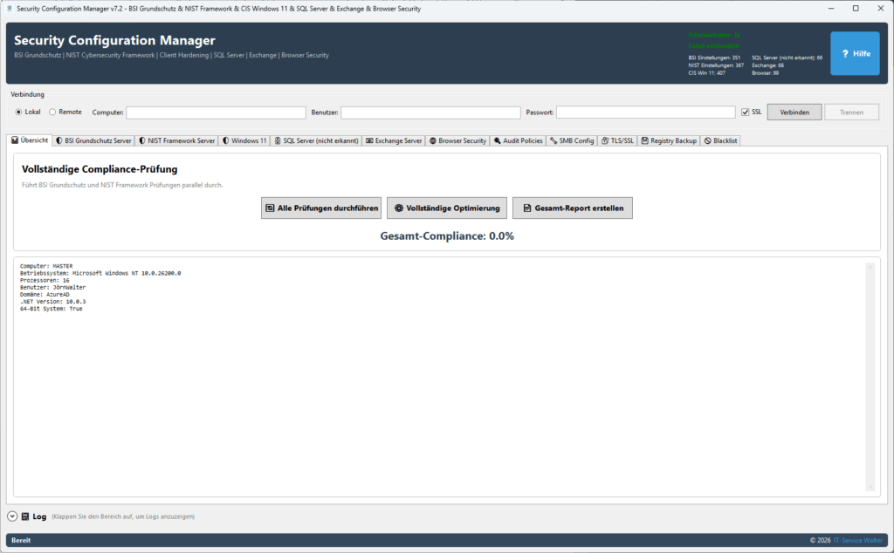Screen dimensions: 894x553
Task: Select the Lokal radio button
Action: [x=18, y=112]
